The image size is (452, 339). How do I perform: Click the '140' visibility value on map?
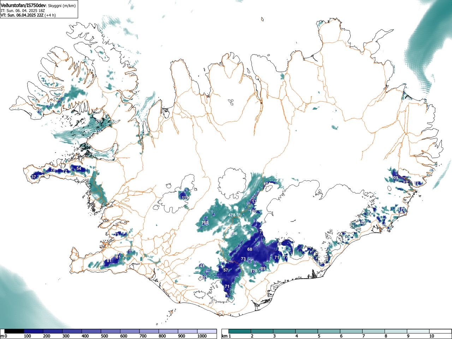click(253, 211)
